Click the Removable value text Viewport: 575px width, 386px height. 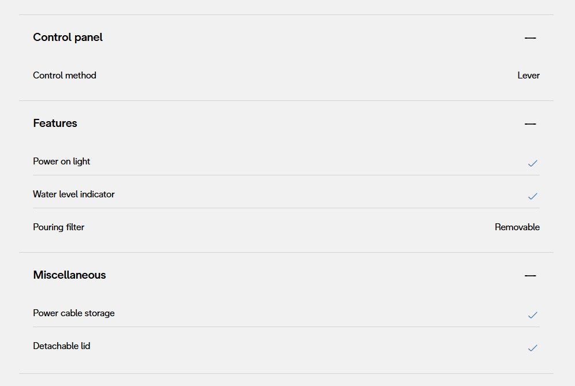pos(517,227)
